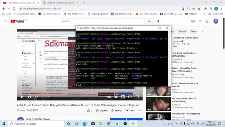Image resolution: width=225 pixels, height=127 pixels.
Task: Open Rixton - Me and My Broken Heart
Action: 185,70
